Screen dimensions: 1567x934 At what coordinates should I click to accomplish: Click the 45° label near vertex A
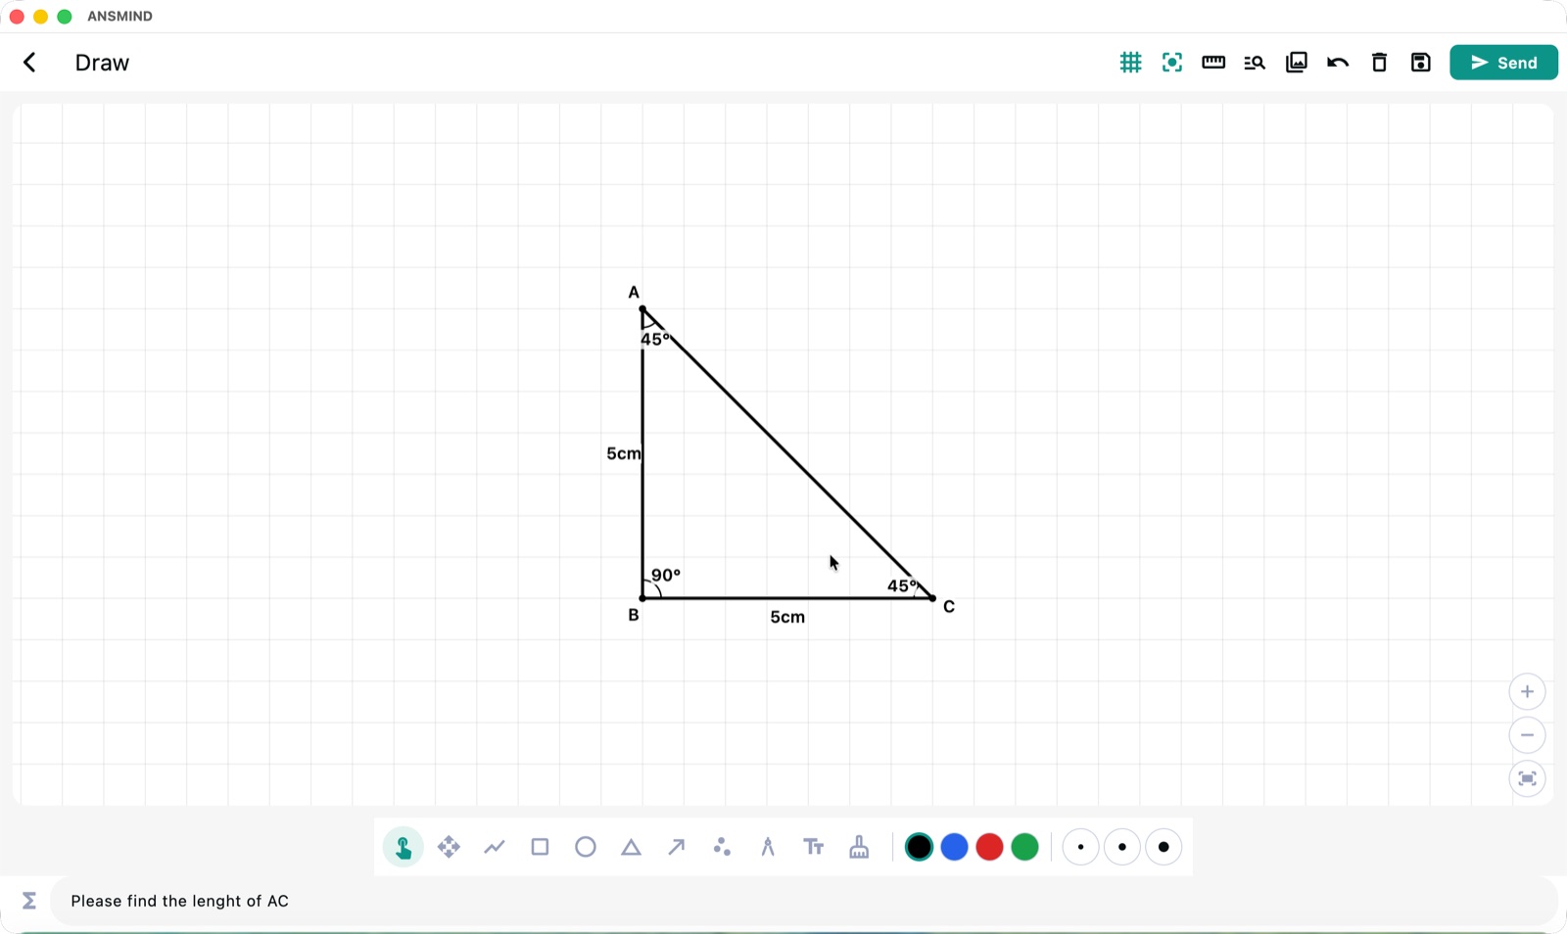[x=655, y=340]
